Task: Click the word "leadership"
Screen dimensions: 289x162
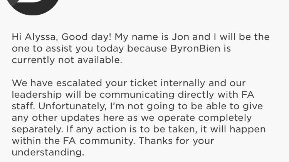Action: pyautogui.click(x=37, y=95)
